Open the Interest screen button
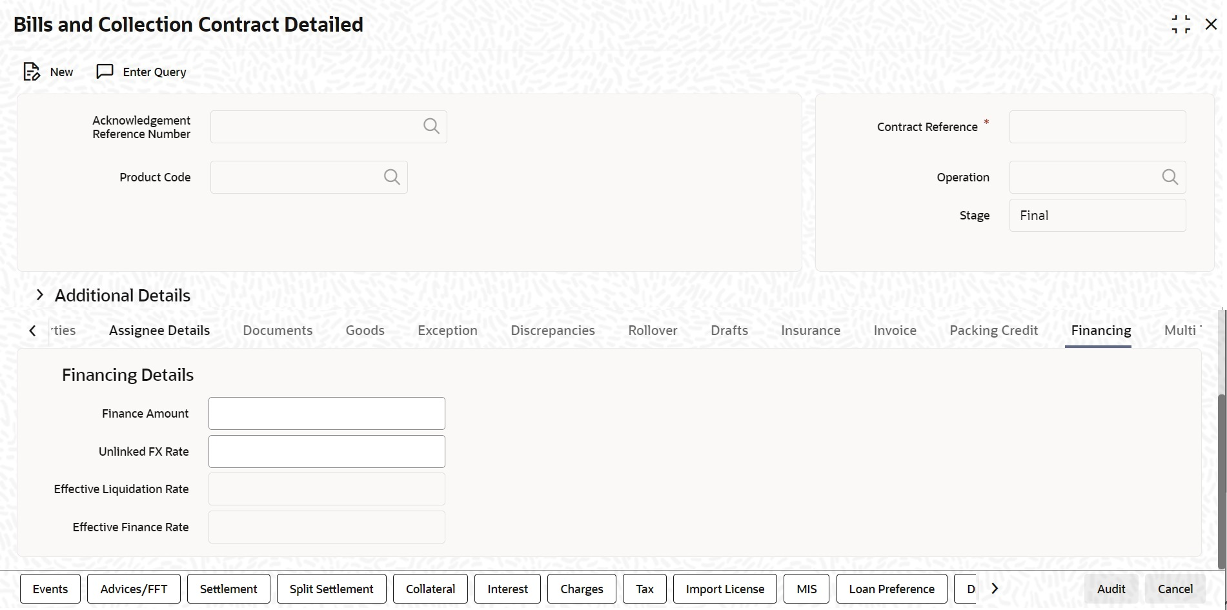Image resolution: width=1227 pixels, height=610 pixels. tap(507, 589)
